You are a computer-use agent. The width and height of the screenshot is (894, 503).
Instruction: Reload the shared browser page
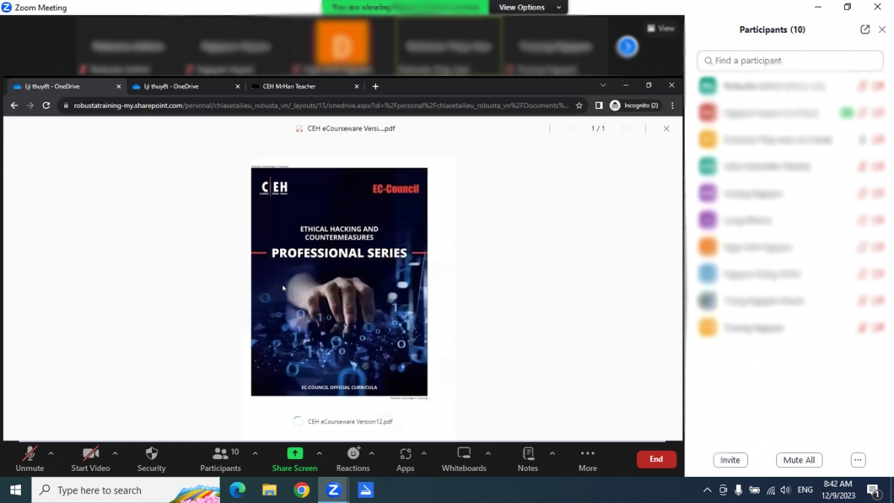46,106
